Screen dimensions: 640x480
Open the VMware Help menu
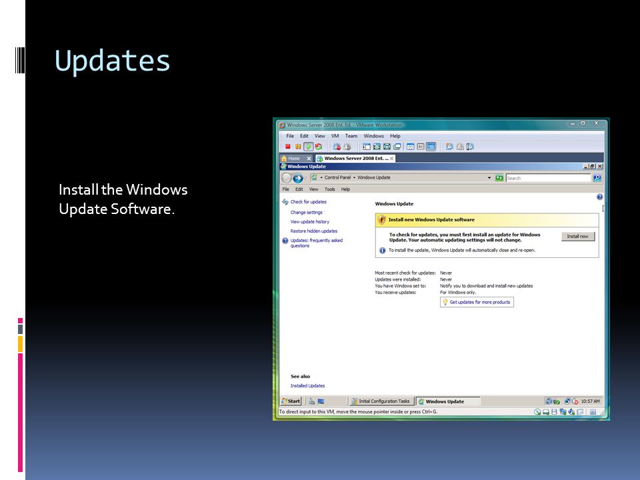coord(395,136)
